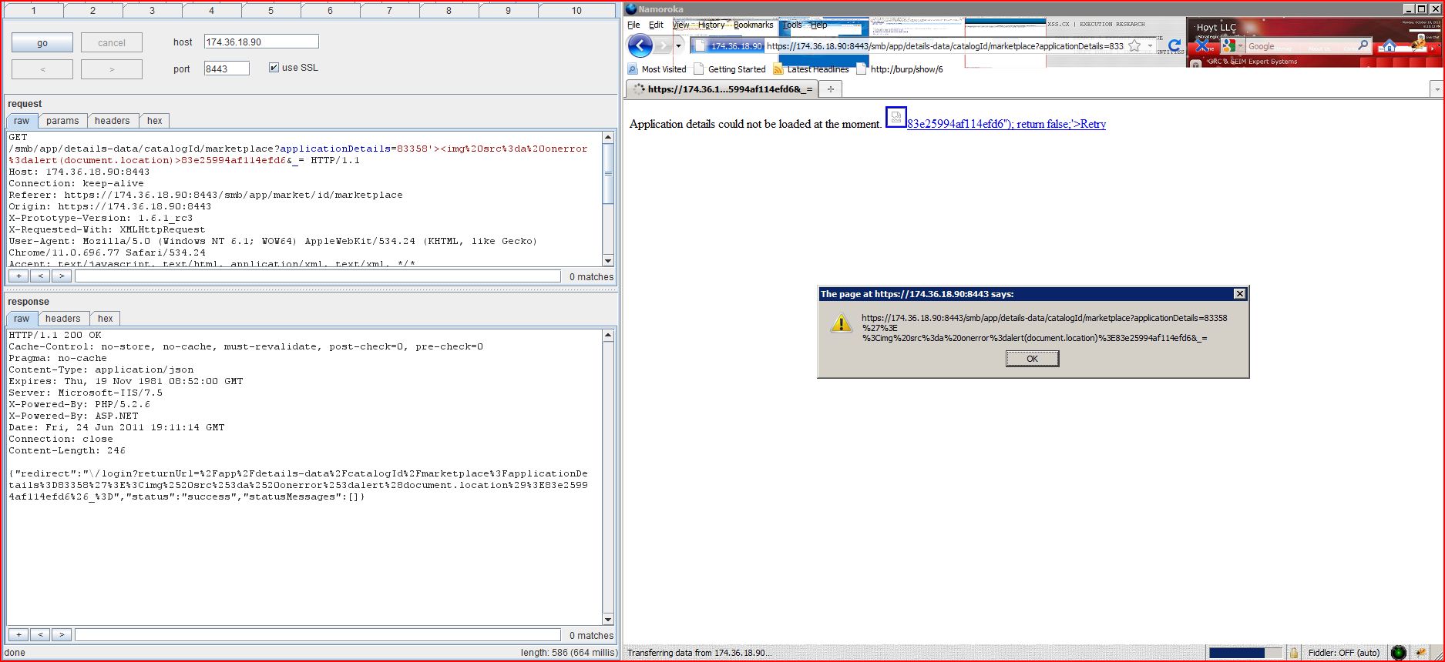
Task: Click the padlock icon in browser status bar
Action: pos(1294,653)
